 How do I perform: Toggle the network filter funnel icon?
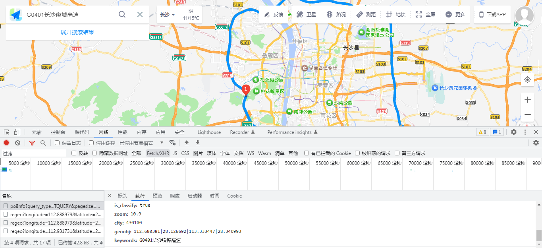[32, 143]
